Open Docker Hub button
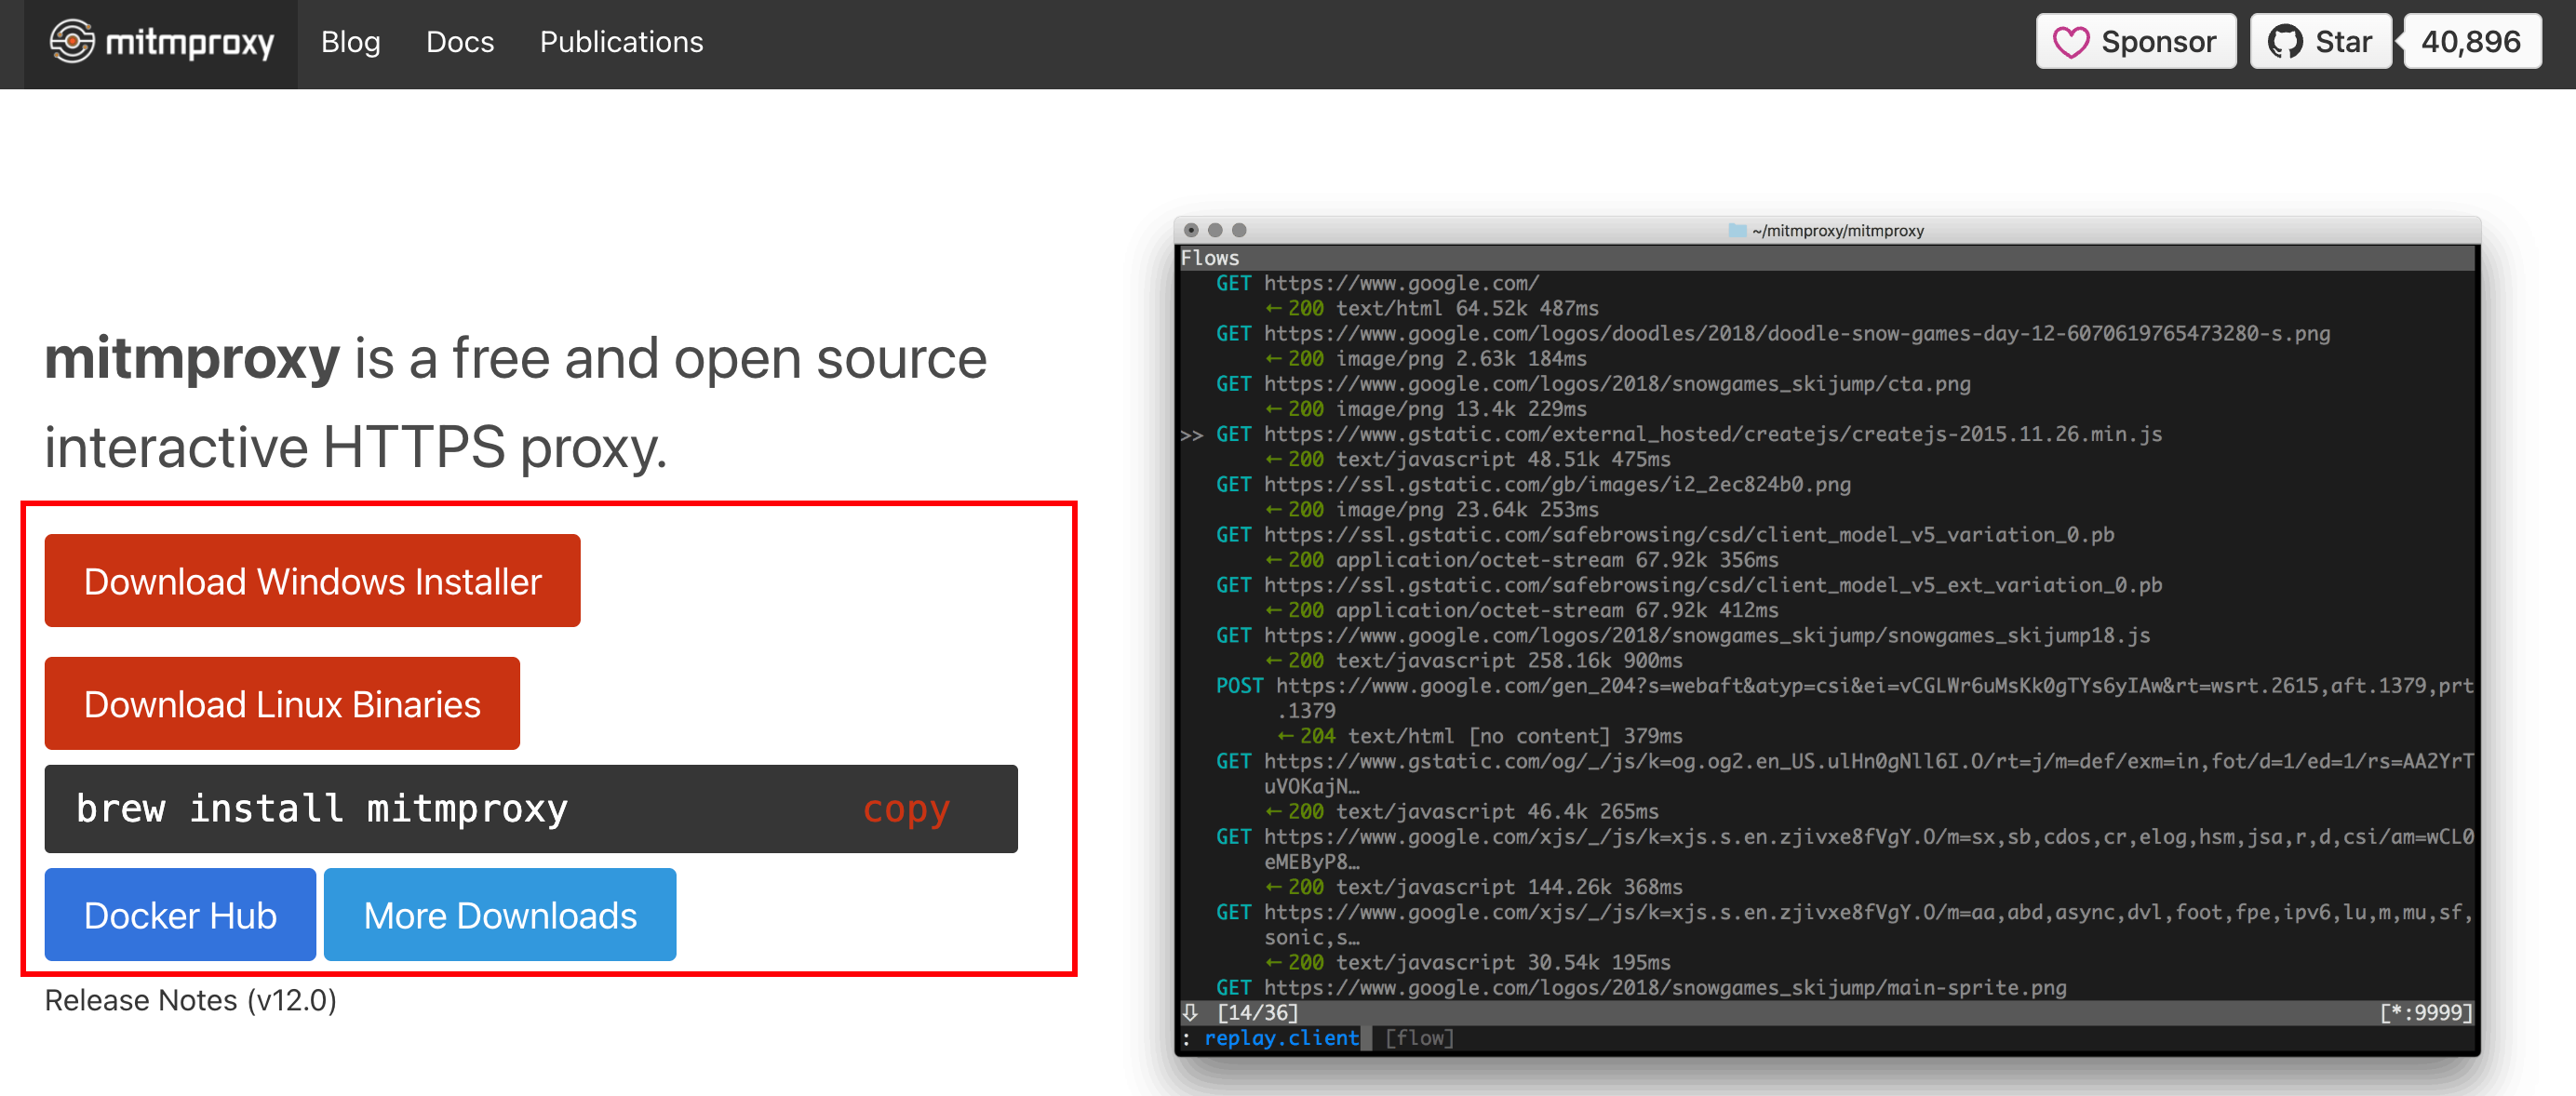 180,915
